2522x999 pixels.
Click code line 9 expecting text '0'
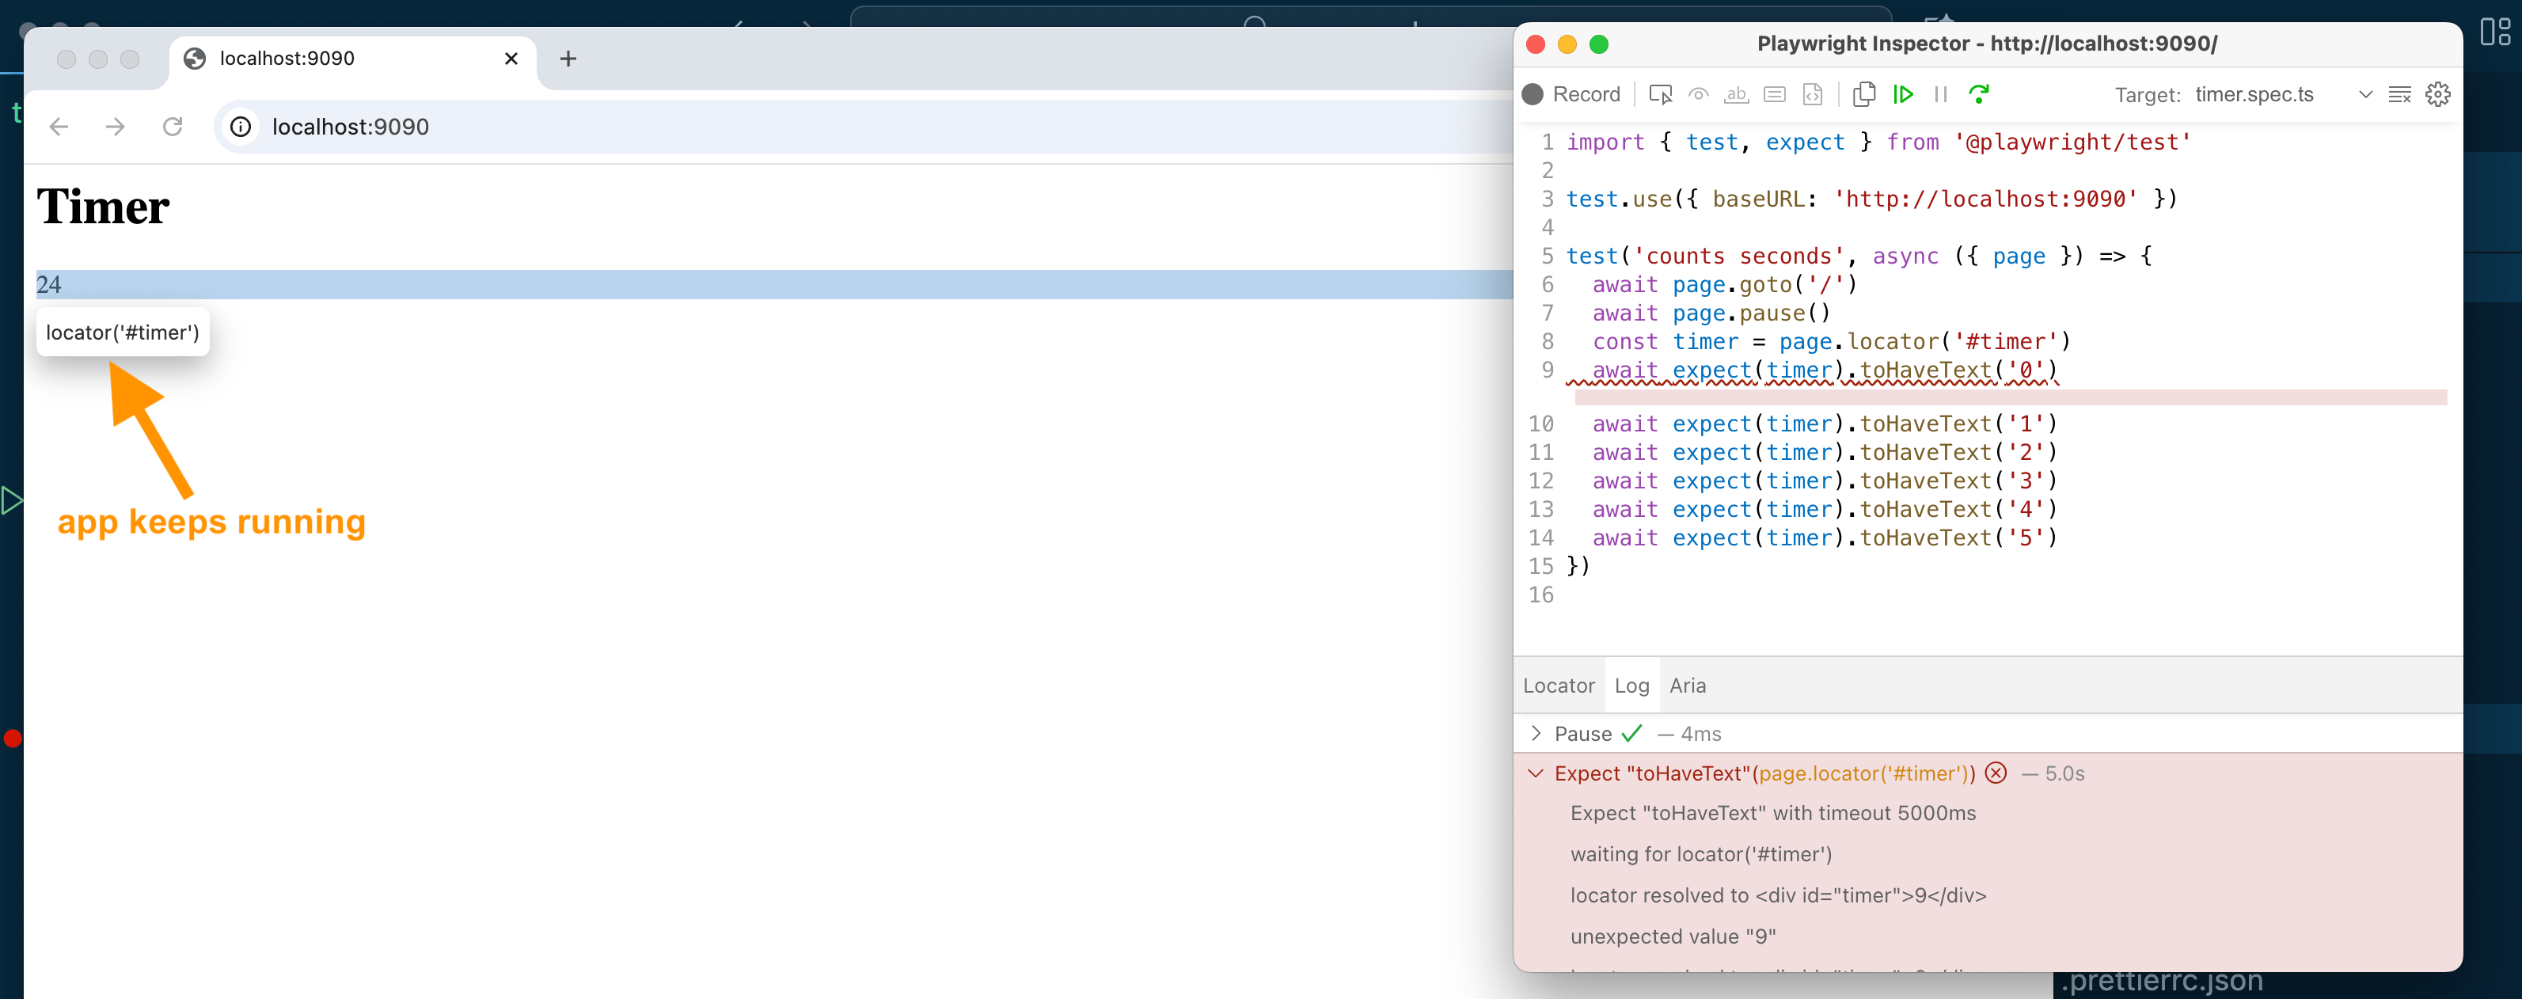[1824, 370]
